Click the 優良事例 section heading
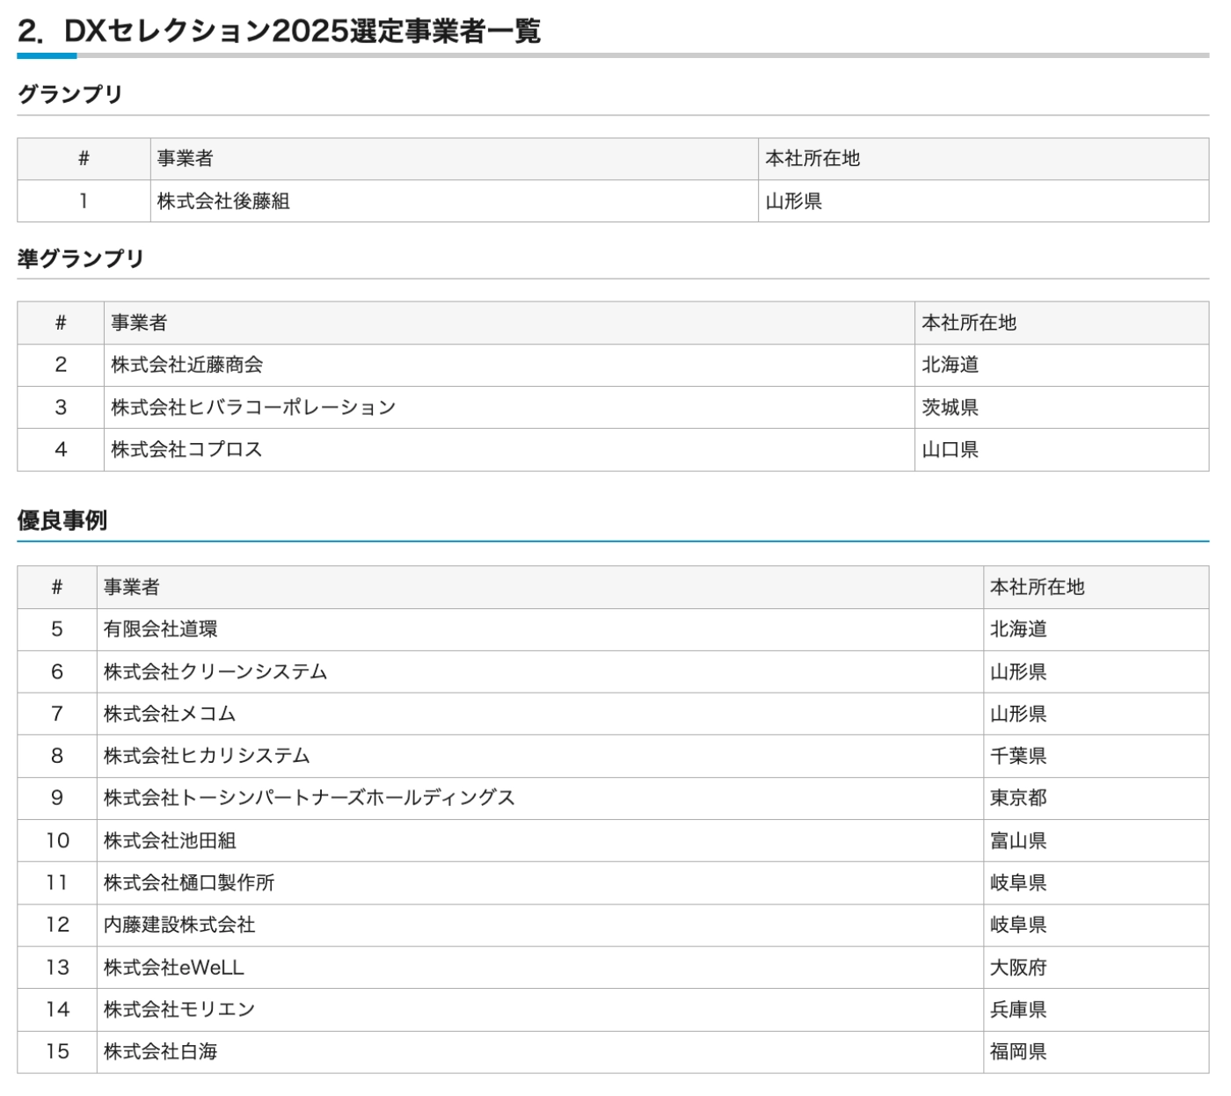 coord(62,520)
